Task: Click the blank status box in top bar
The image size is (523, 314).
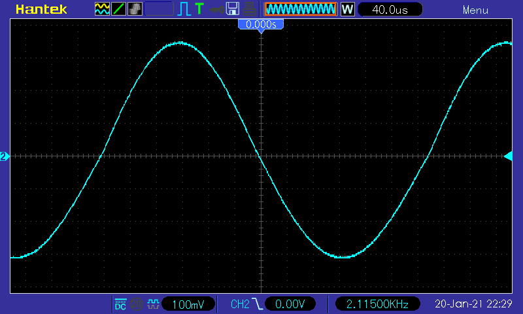Action: tap(159, 9)
